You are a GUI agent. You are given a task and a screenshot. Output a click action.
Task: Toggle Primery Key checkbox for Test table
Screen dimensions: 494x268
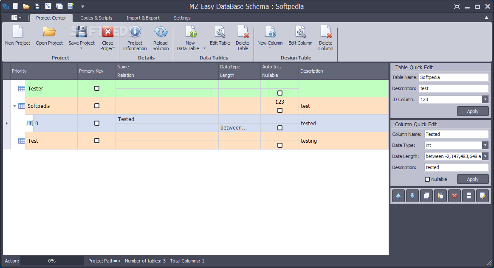point(97,141)
